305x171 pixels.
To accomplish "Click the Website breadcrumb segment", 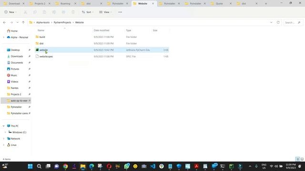I will point(80,22).
